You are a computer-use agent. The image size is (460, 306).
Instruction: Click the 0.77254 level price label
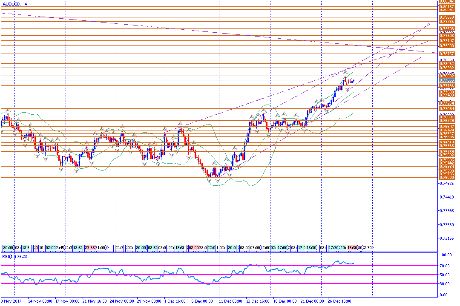[x=446, y=103]
